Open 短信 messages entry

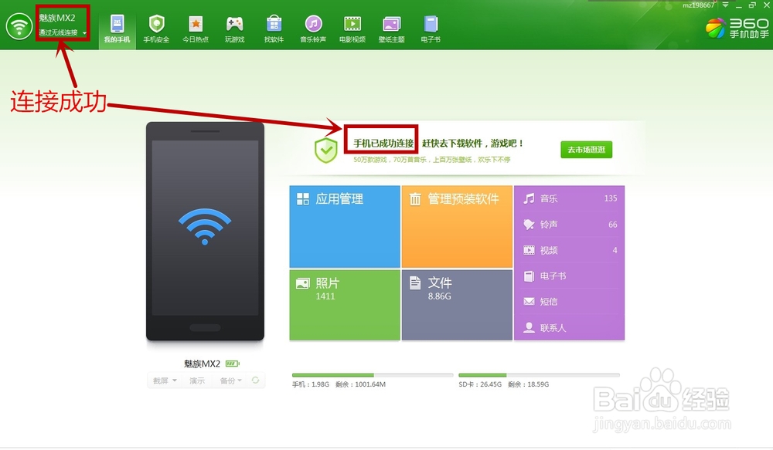[x=570, y=302]
